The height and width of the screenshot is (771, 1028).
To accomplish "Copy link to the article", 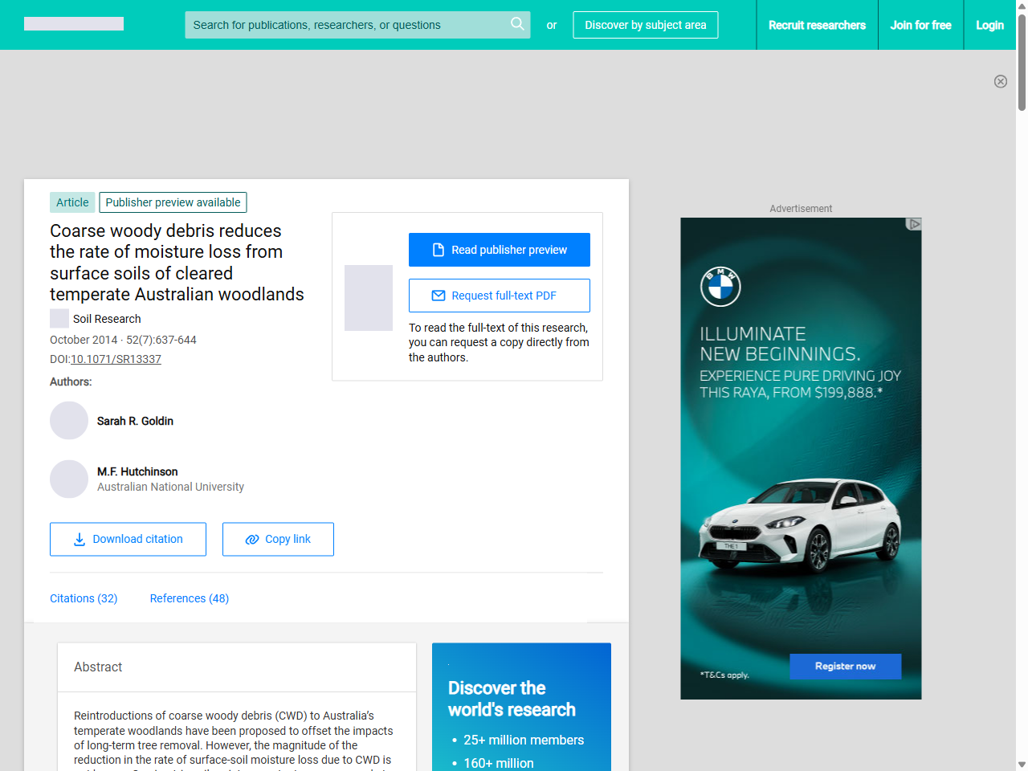I will (x=278, y=539).
